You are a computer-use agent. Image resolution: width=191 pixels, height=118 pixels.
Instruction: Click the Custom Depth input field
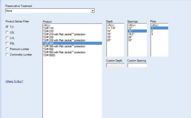[x=115, y=65]
